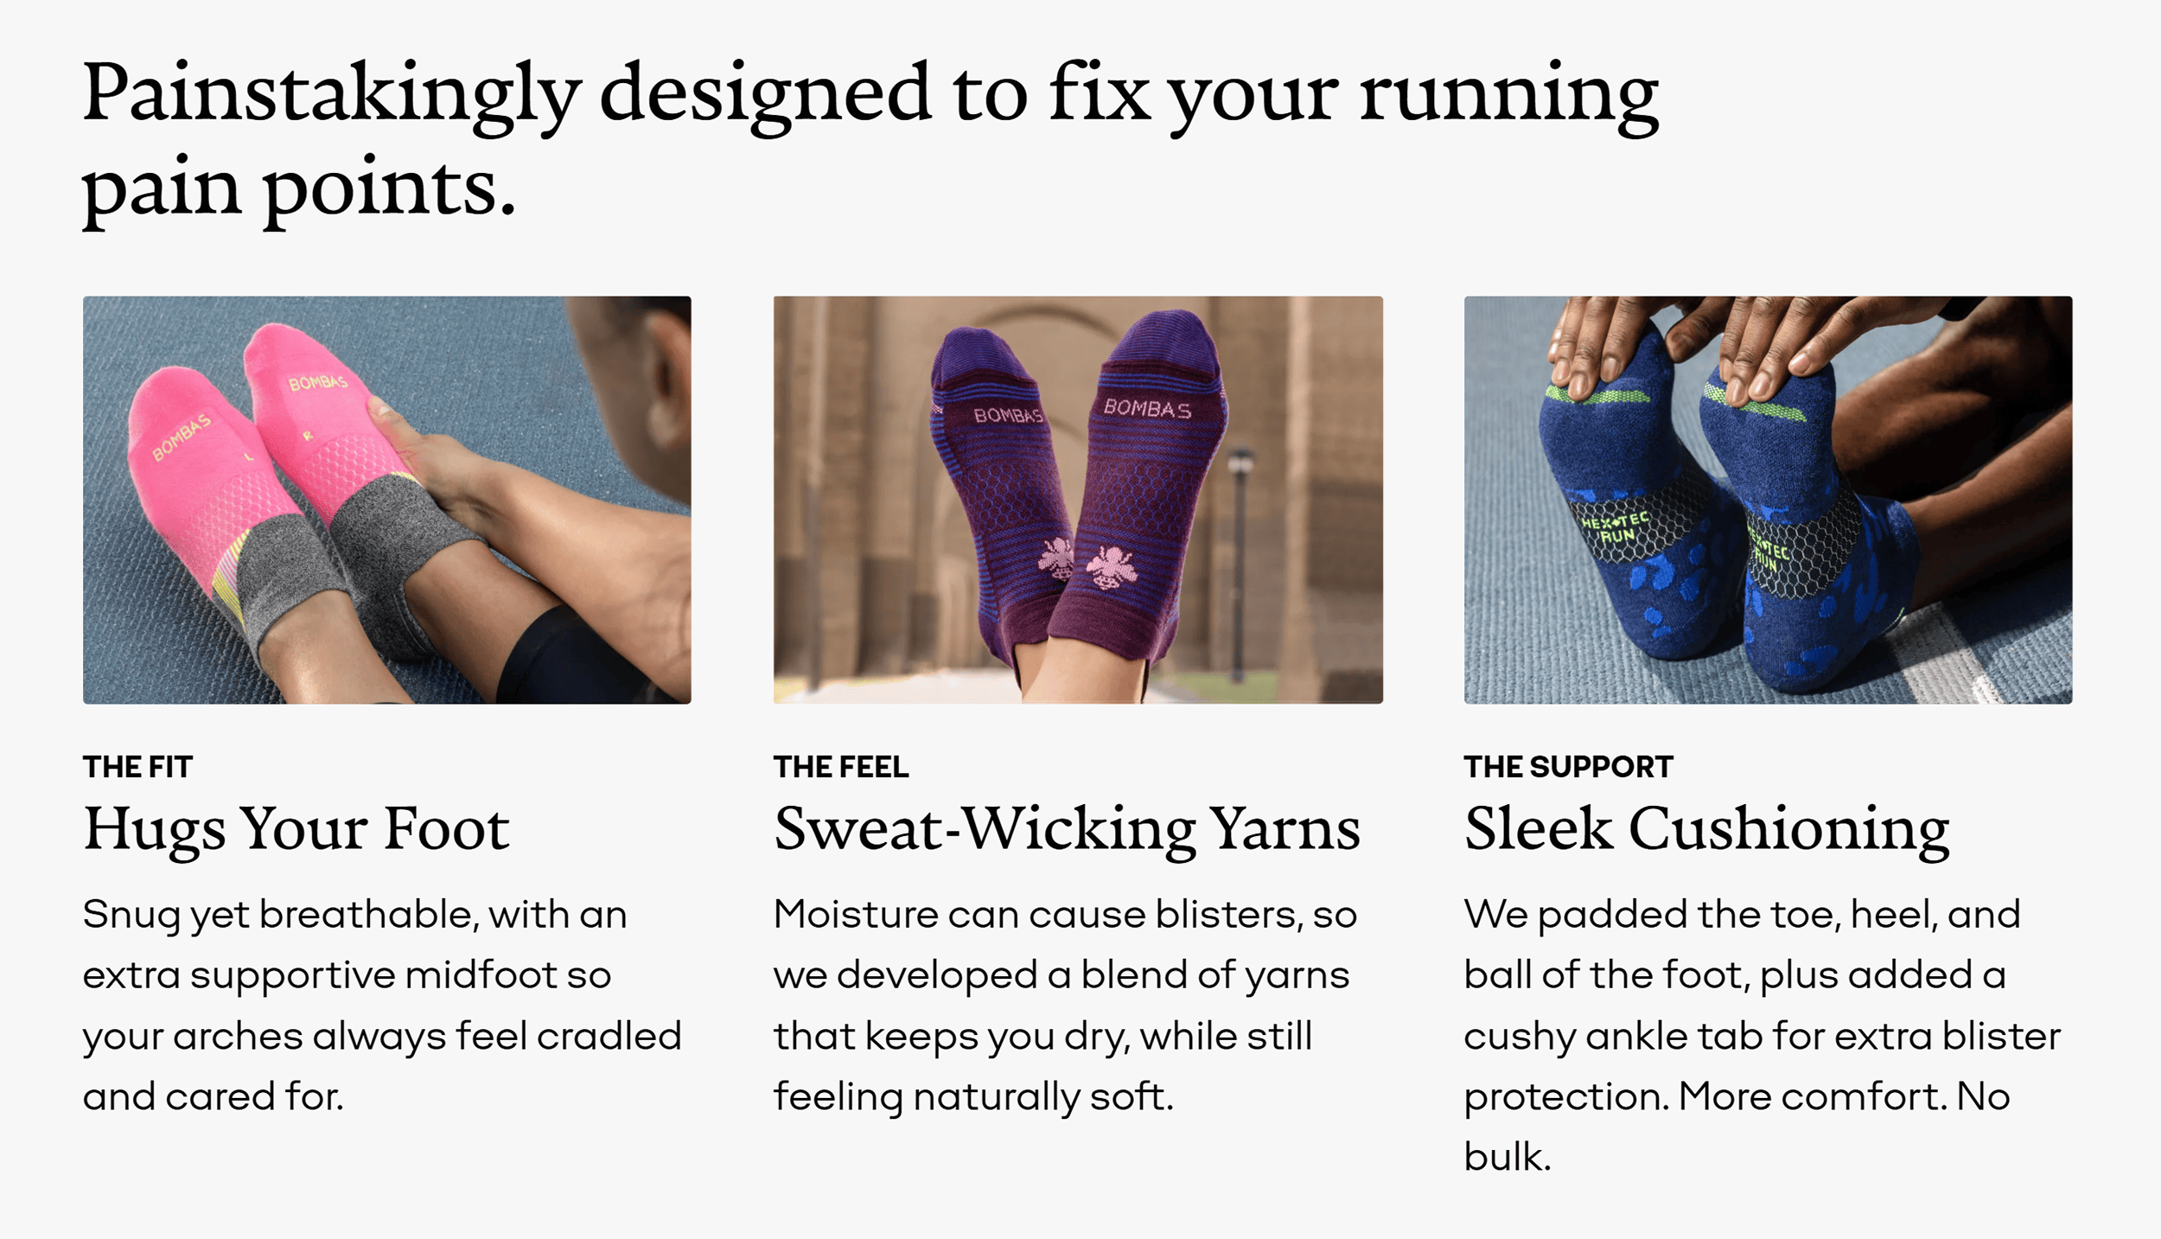Viewport: 2161px width, 1239px height.
Task: Click the "Snug yet breathable" description paragraph
Action: tap(381, 1005)
